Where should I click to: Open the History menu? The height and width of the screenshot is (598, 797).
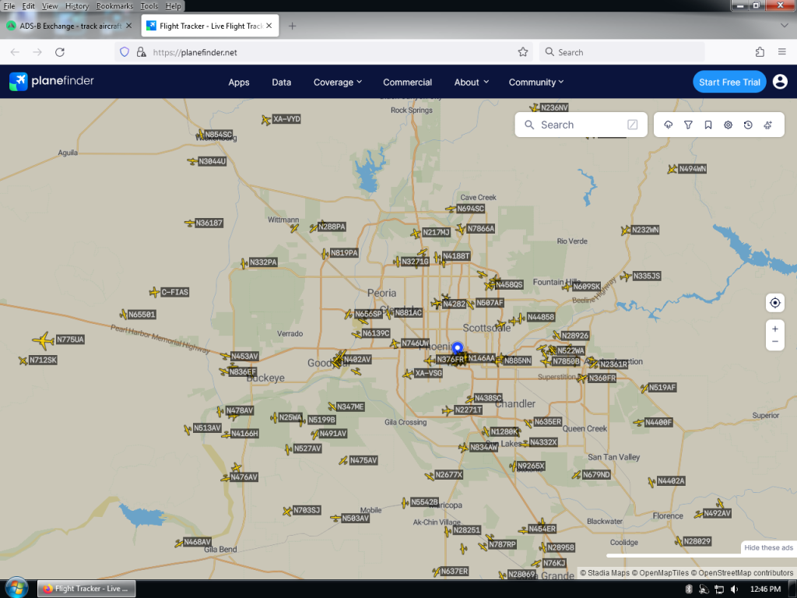click(77, 6)
